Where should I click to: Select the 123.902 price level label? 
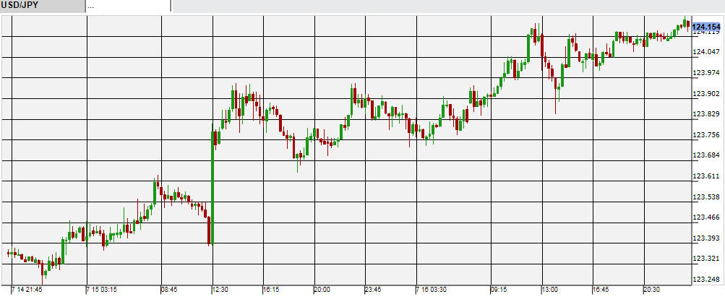(705, 93)
